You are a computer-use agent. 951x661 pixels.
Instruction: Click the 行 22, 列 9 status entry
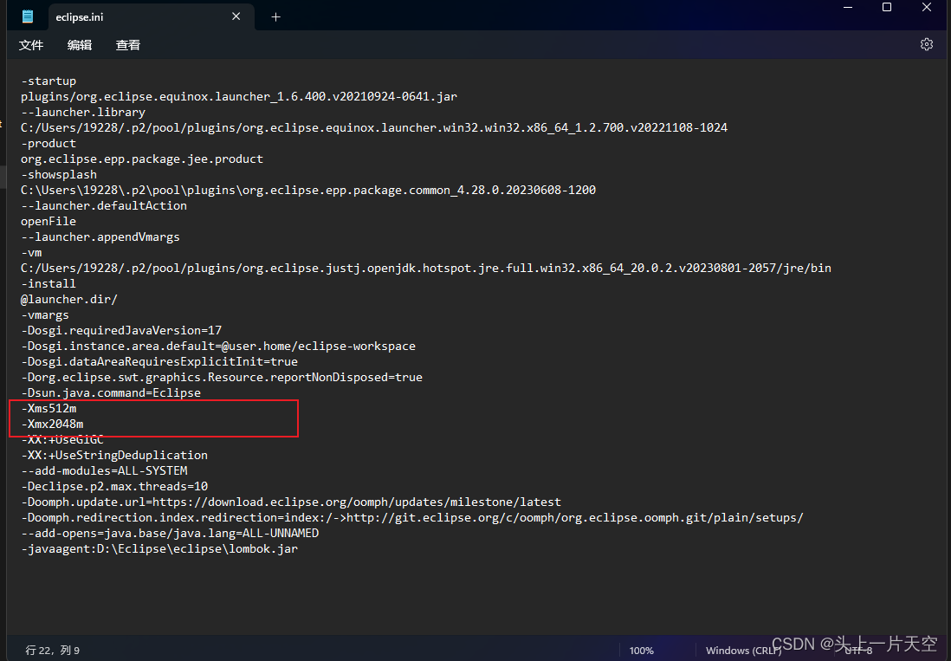52,650
